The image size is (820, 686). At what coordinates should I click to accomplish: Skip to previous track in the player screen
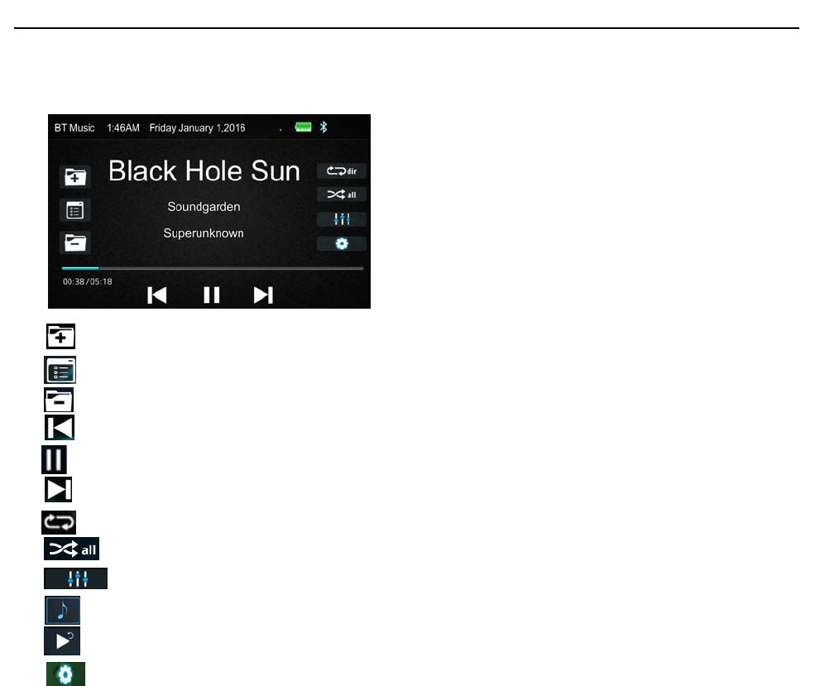pyautogui.click(x=157, y=295)
